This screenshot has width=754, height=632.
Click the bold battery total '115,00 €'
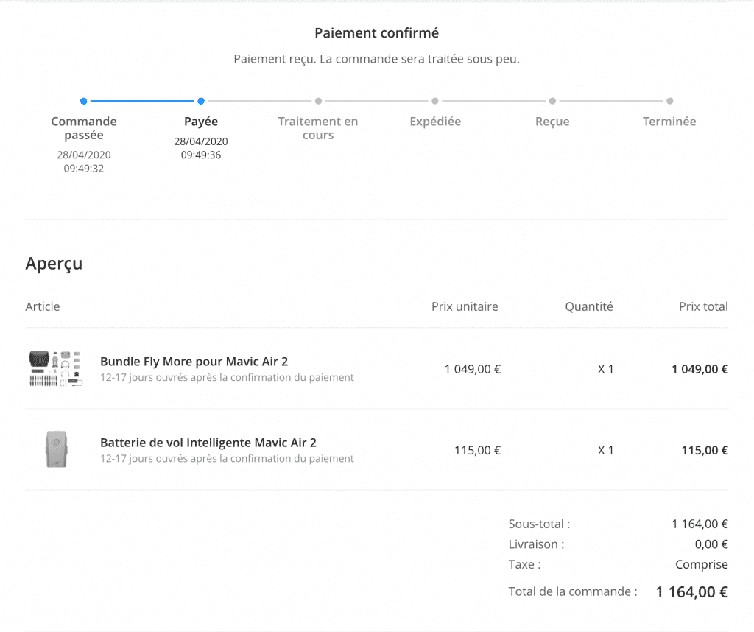point(705,450)
